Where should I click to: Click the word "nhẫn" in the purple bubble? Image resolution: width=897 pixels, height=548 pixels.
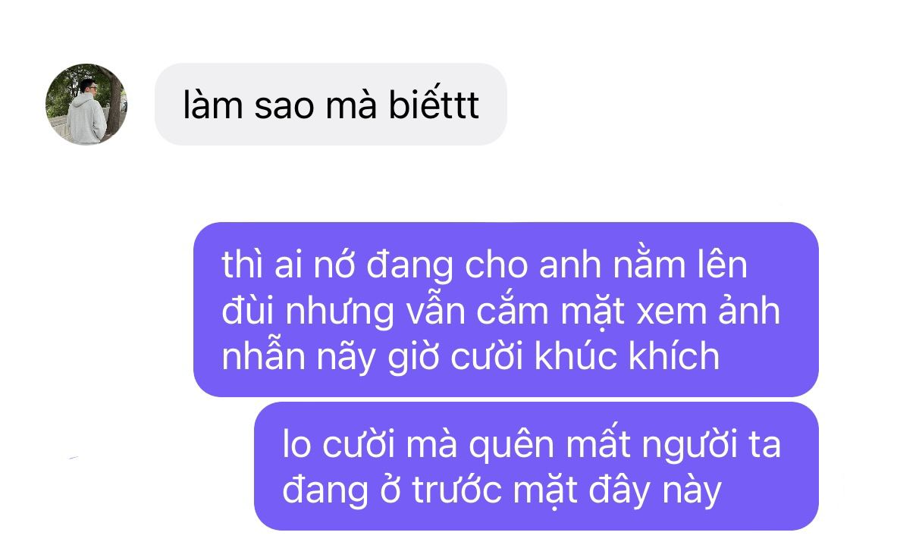click(263, 355)
